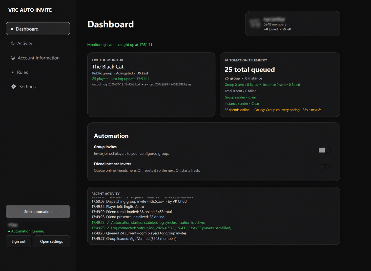Click the 36 friends online text
371x271 pixels.
237,110
